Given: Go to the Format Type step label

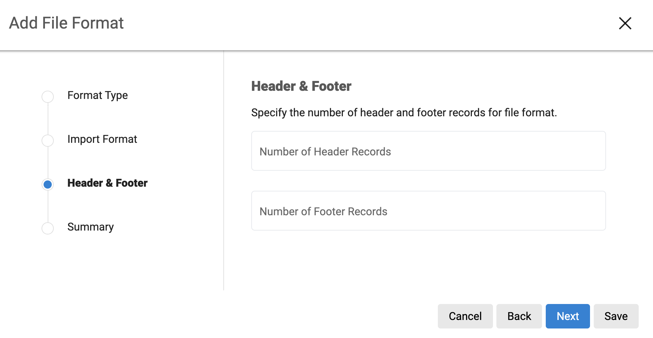Looking at the screenshot, I should click(97, 96).
